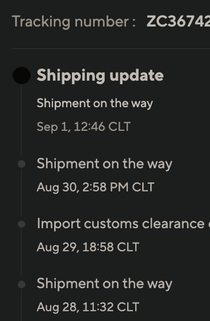Click timeline line between Aug 30 and Aug 29
The height and width of the screenshot is (321, 210).
[x=21, y=193]
